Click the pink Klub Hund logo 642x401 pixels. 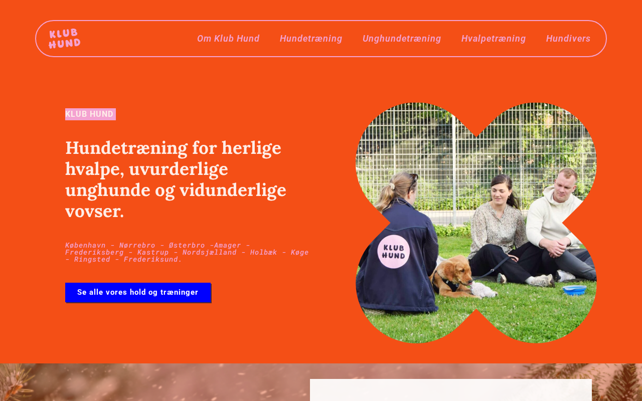click(x=65, y=39)
